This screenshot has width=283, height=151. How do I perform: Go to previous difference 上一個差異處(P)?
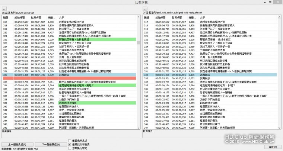(x=18, y=145)
